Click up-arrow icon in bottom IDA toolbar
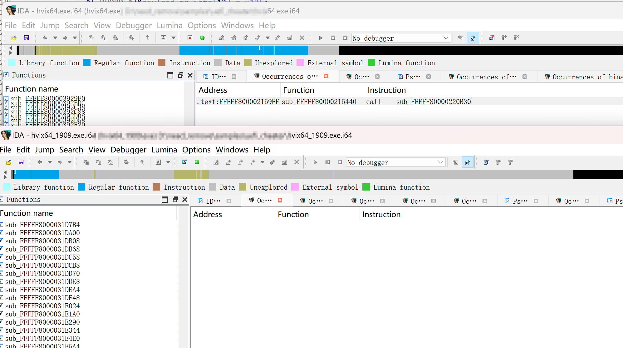The image size is (623, 348). tap(142, 162)
